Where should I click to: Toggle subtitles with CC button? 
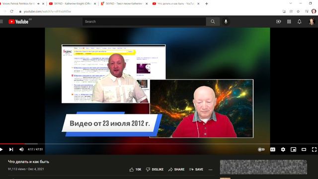(273, 149)
